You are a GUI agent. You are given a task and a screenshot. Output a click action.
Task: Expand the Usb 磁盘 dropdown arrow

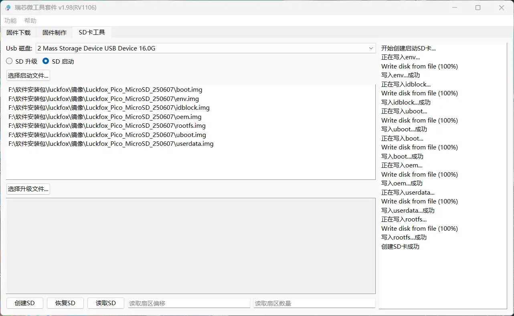(371, 48)
